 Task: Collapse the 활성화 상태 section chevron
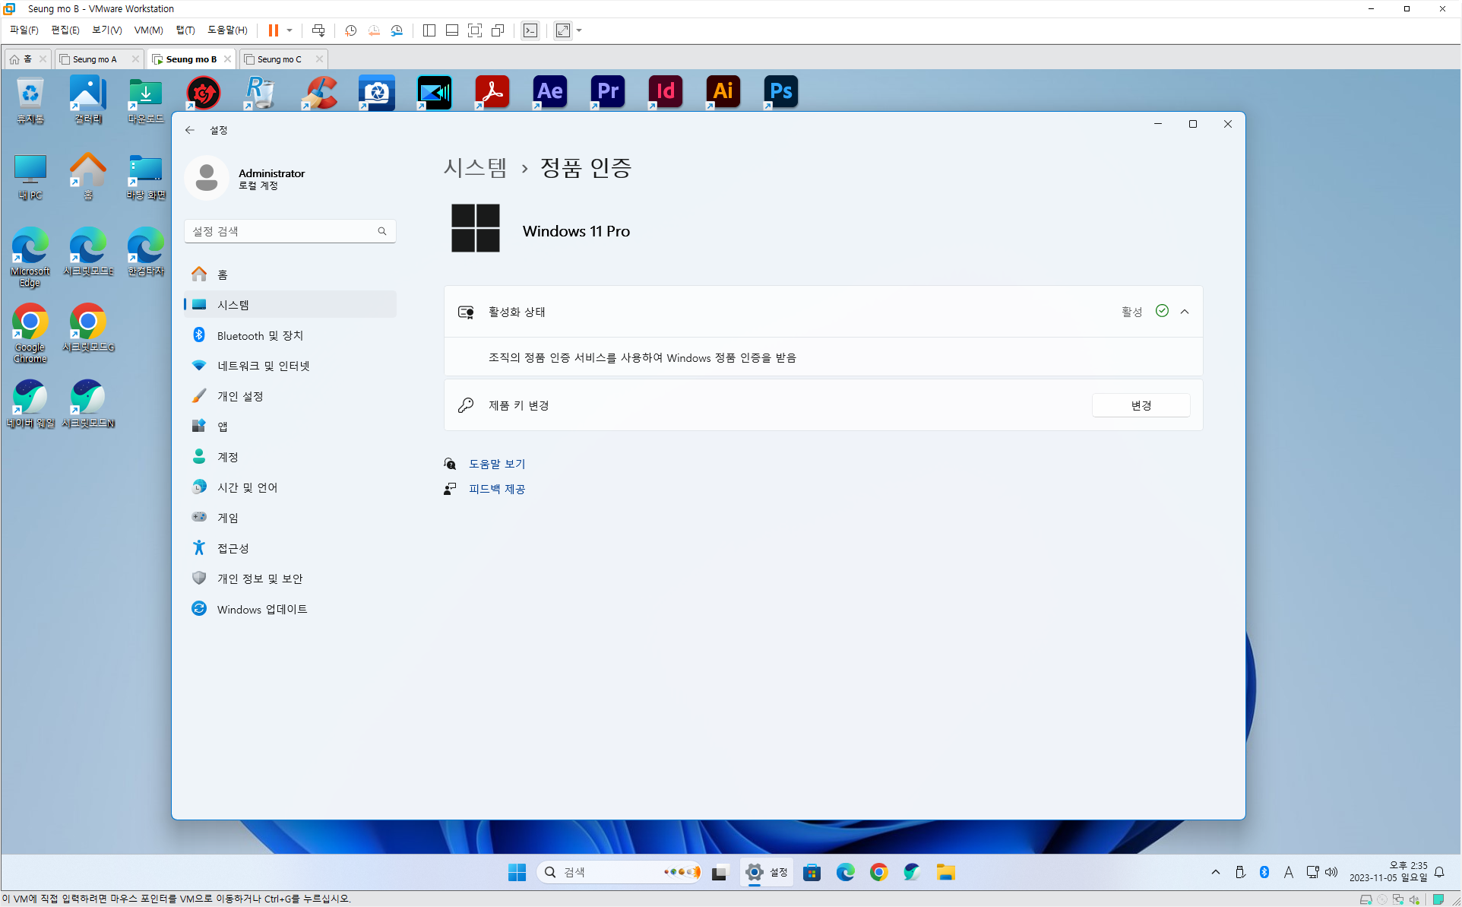pos(1185,312)
